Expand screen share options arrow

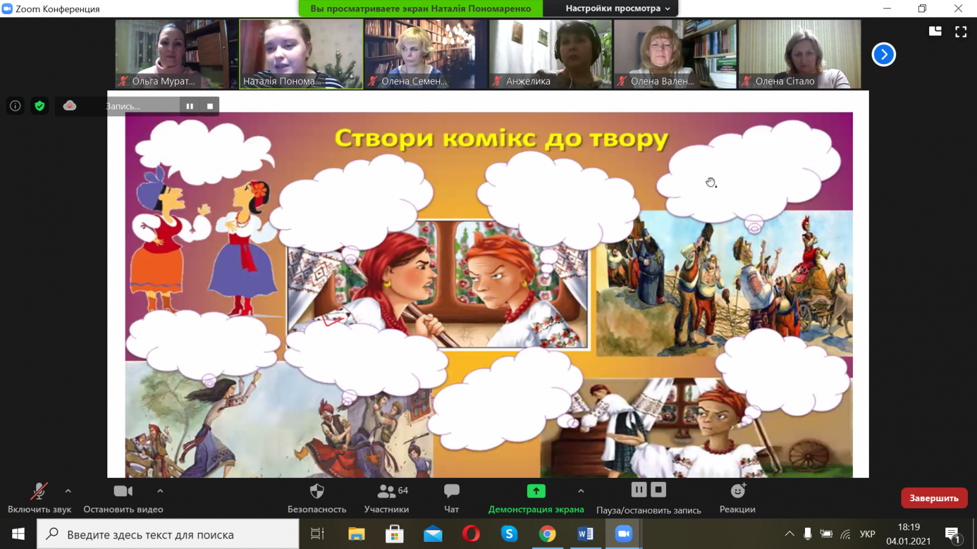[x=581, y=491]
